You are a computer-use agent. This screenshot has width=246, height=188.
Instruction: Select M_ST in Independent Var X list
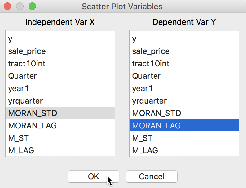61,138
